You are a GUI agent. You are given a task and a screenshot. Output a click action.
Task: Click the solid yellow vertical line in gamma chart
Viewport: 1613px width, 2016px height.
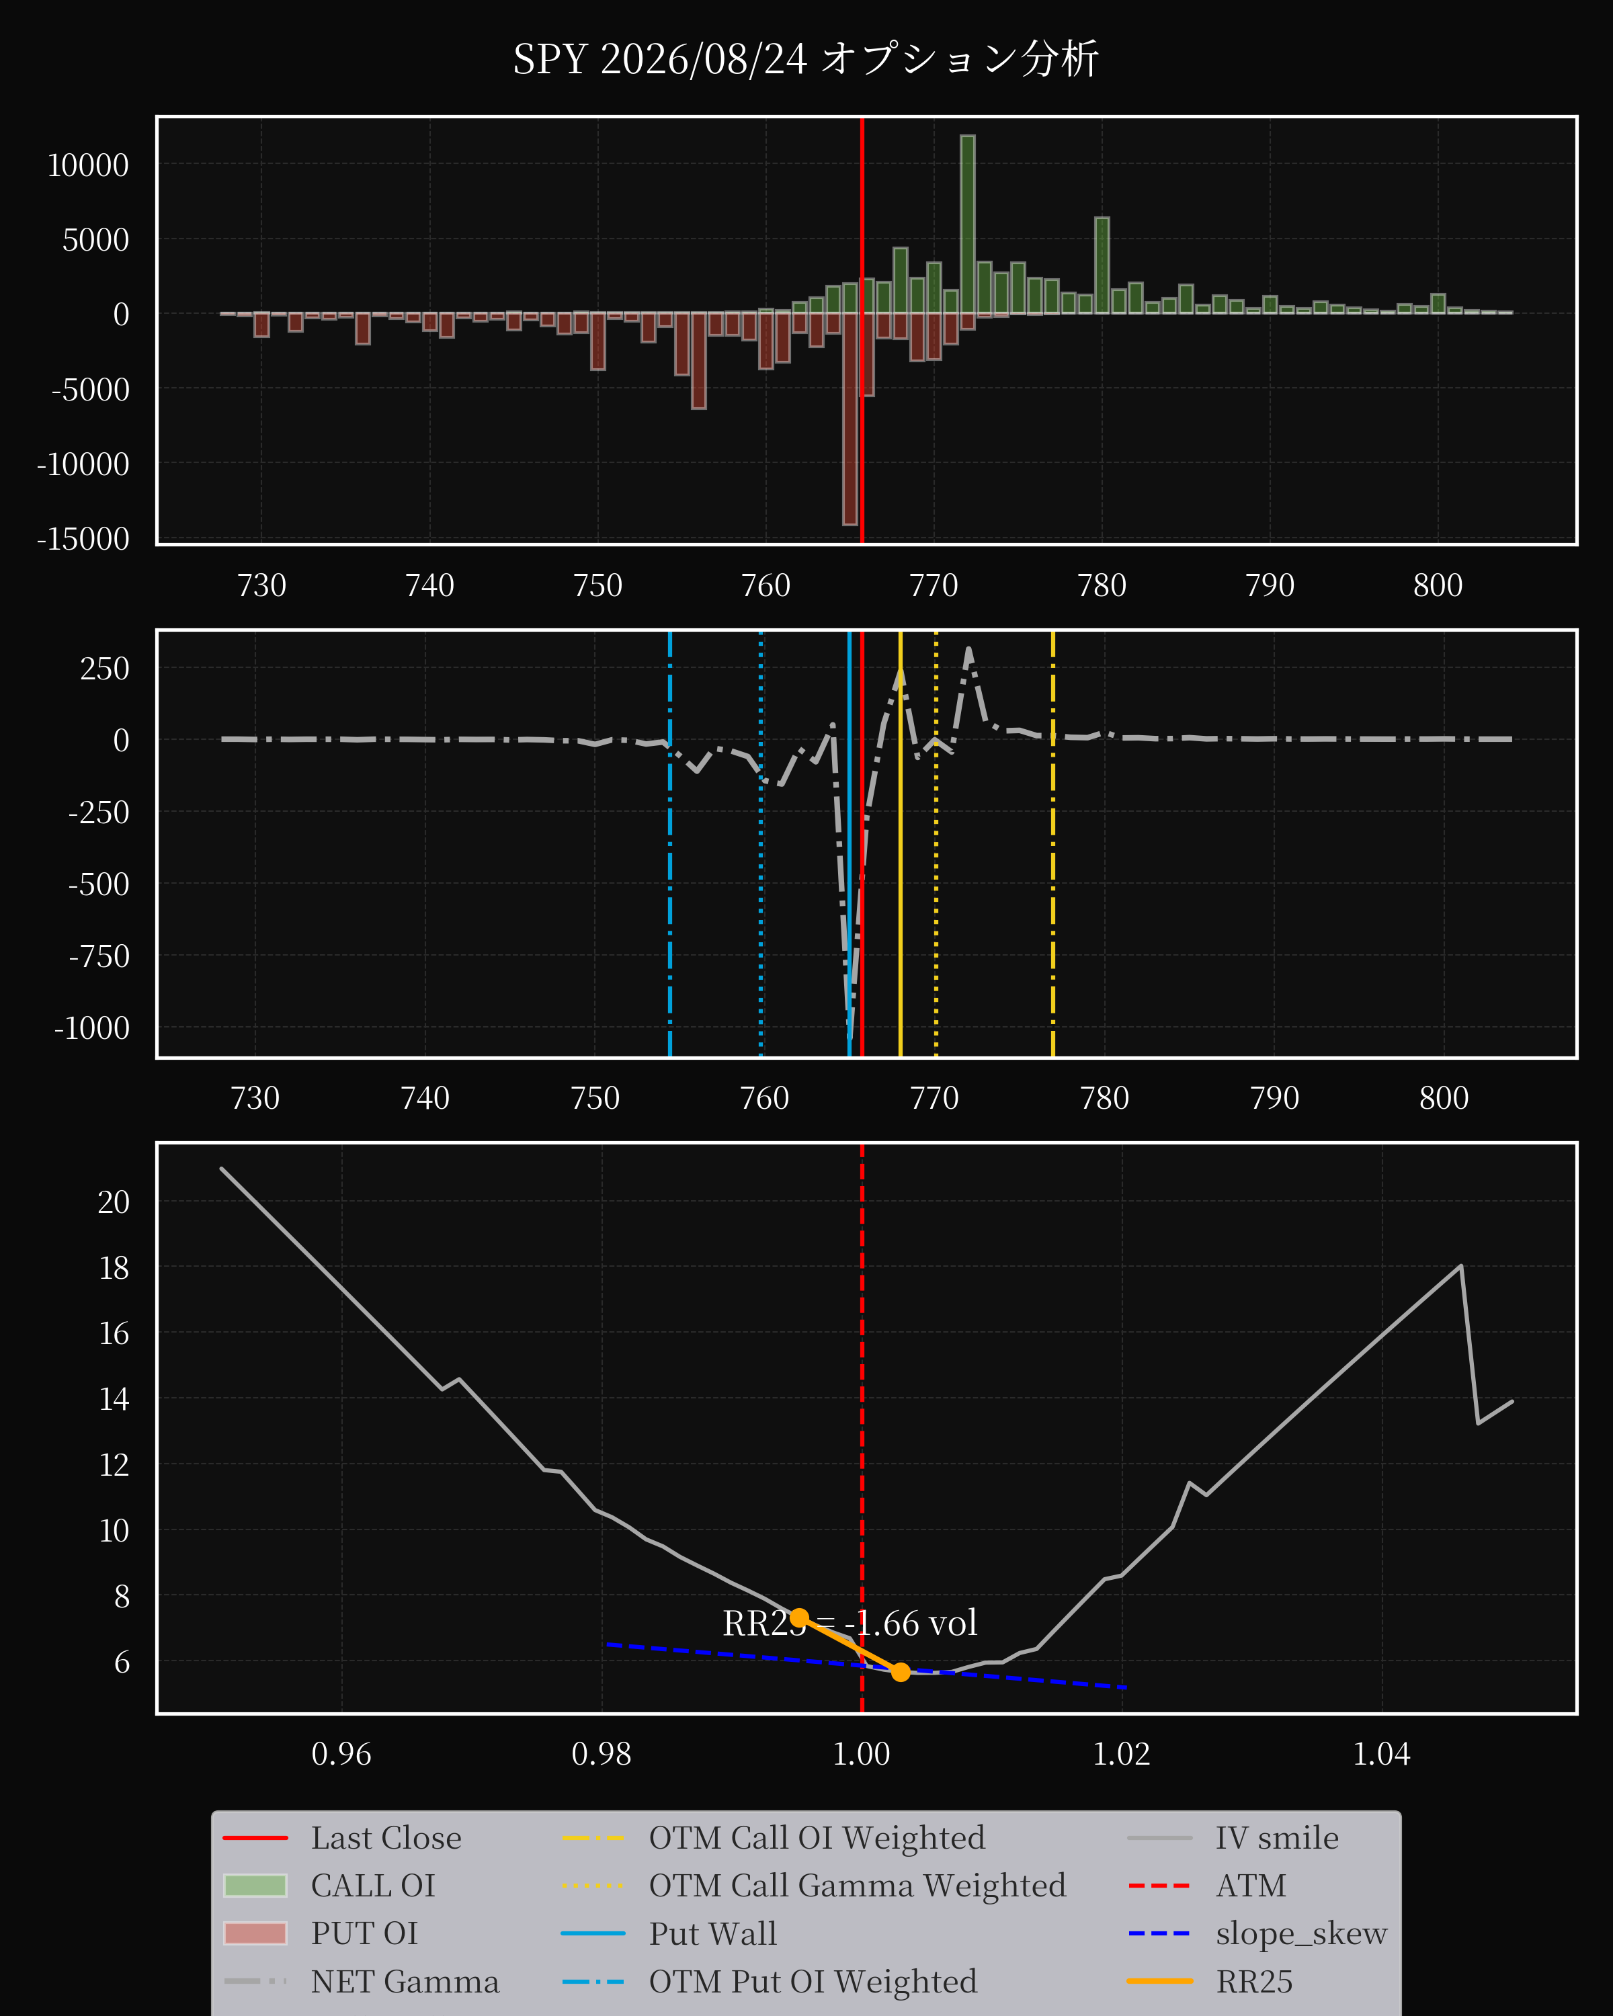pos(901,844)
